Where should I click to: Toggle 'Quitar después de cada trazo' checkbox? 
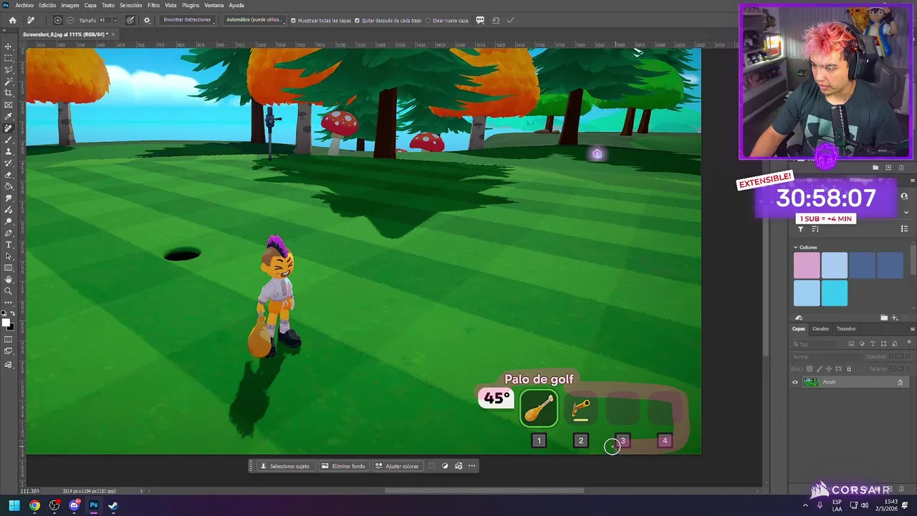357,20
